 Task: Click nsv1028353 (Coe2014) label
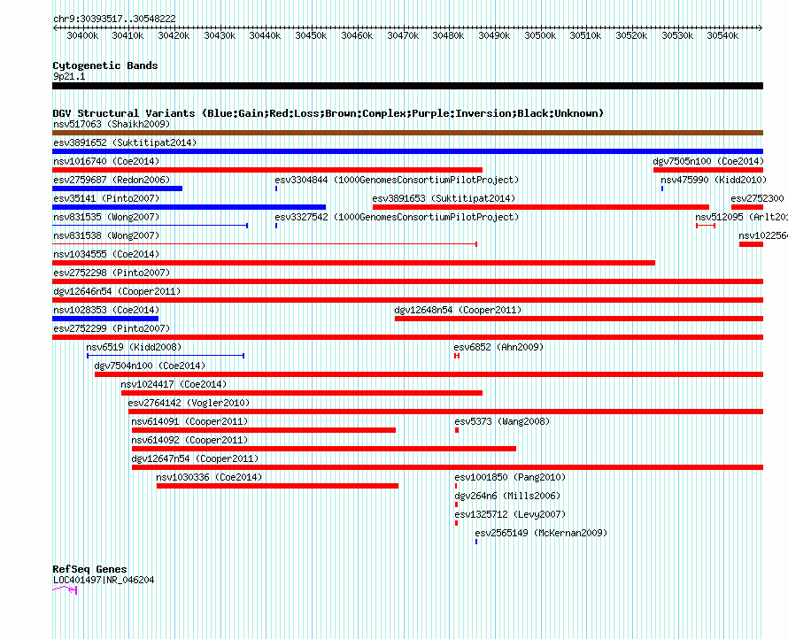(106, 310)
